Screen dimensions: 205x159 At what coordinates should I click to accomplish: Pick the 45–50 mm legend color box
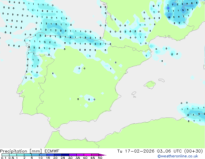point(95,155)
